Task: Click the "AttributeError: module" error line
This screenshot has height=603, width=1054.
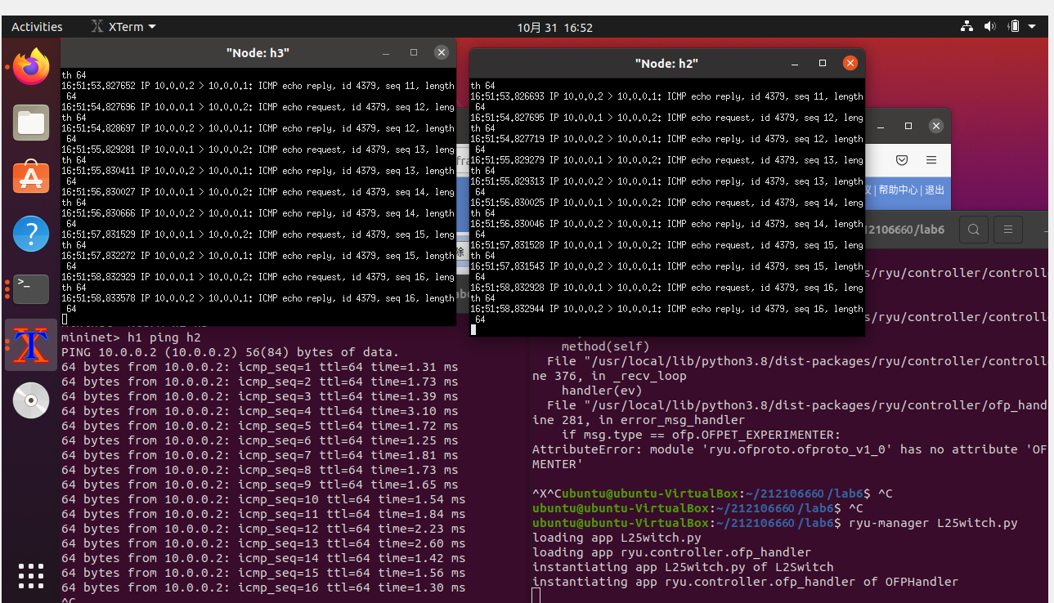Action: click(x=789, y=449)
